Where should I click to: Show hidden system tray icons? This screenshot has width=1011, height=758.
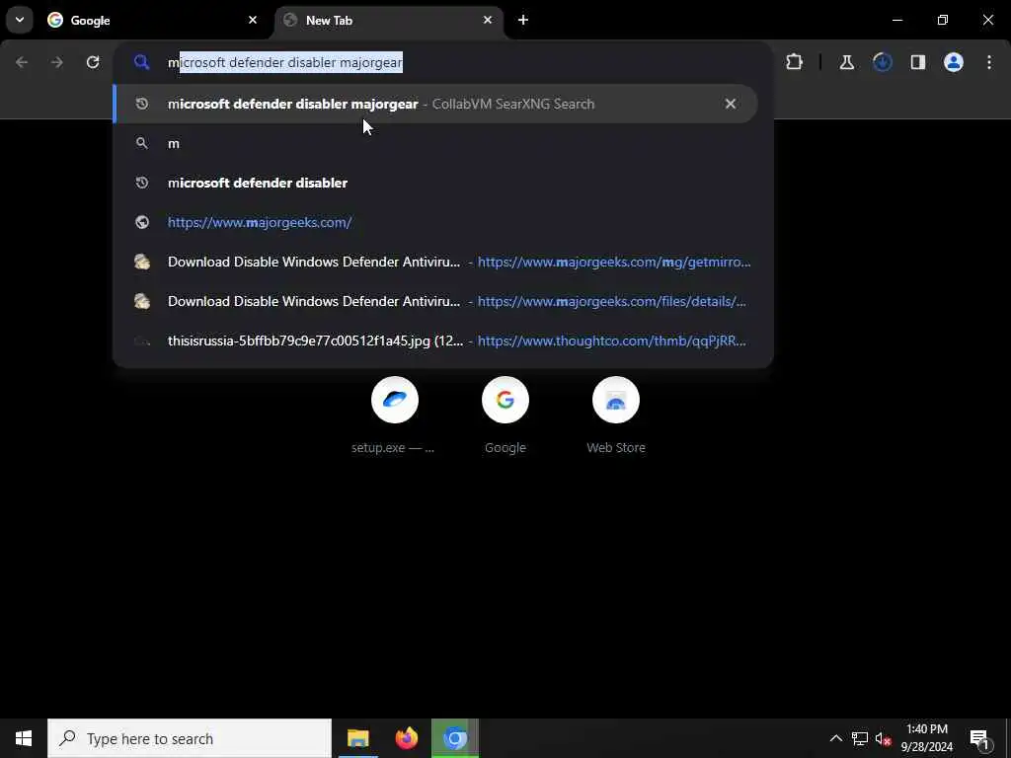[x=835, y=738]
